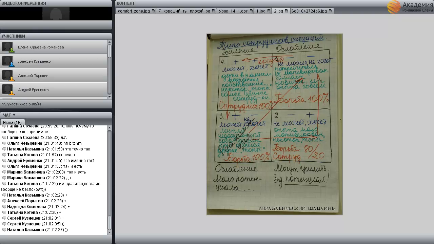The height and width of the screenshot is (244, 434).
Task: Select the Всем (19) chat tab
Action: [x=12, y=122]
